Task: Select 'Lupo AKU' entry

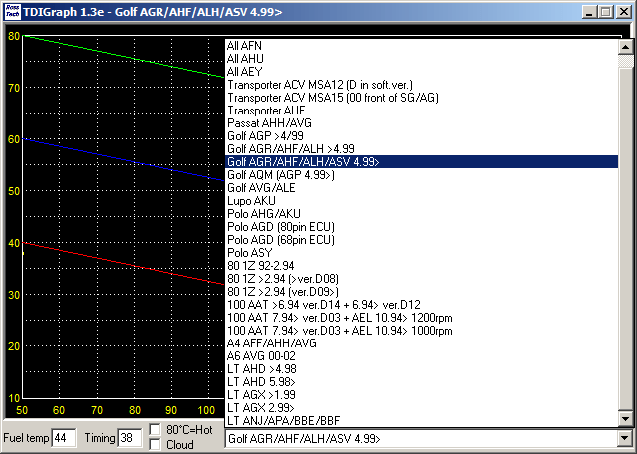Action: [x=422, y=201]
